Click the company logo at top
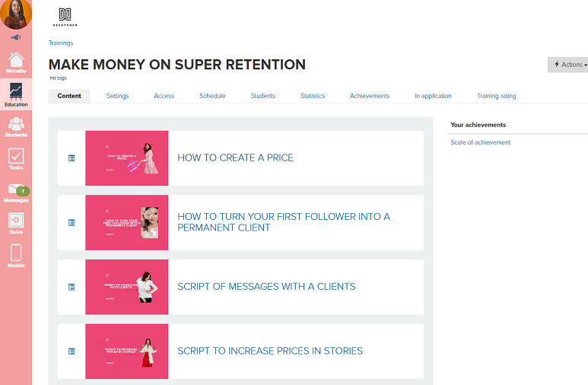Image resolution: width=588 pixels, height=385 pixels. [x=65, y=17]
